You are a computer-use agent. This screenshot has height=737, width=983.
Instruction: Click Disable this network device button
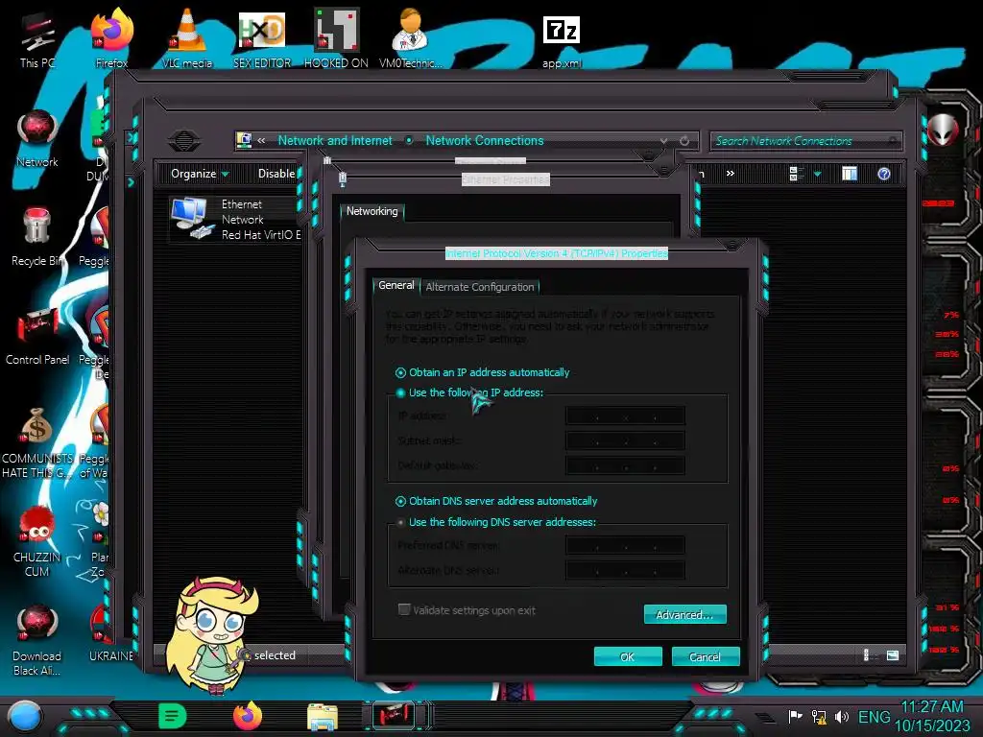(277, 174)
